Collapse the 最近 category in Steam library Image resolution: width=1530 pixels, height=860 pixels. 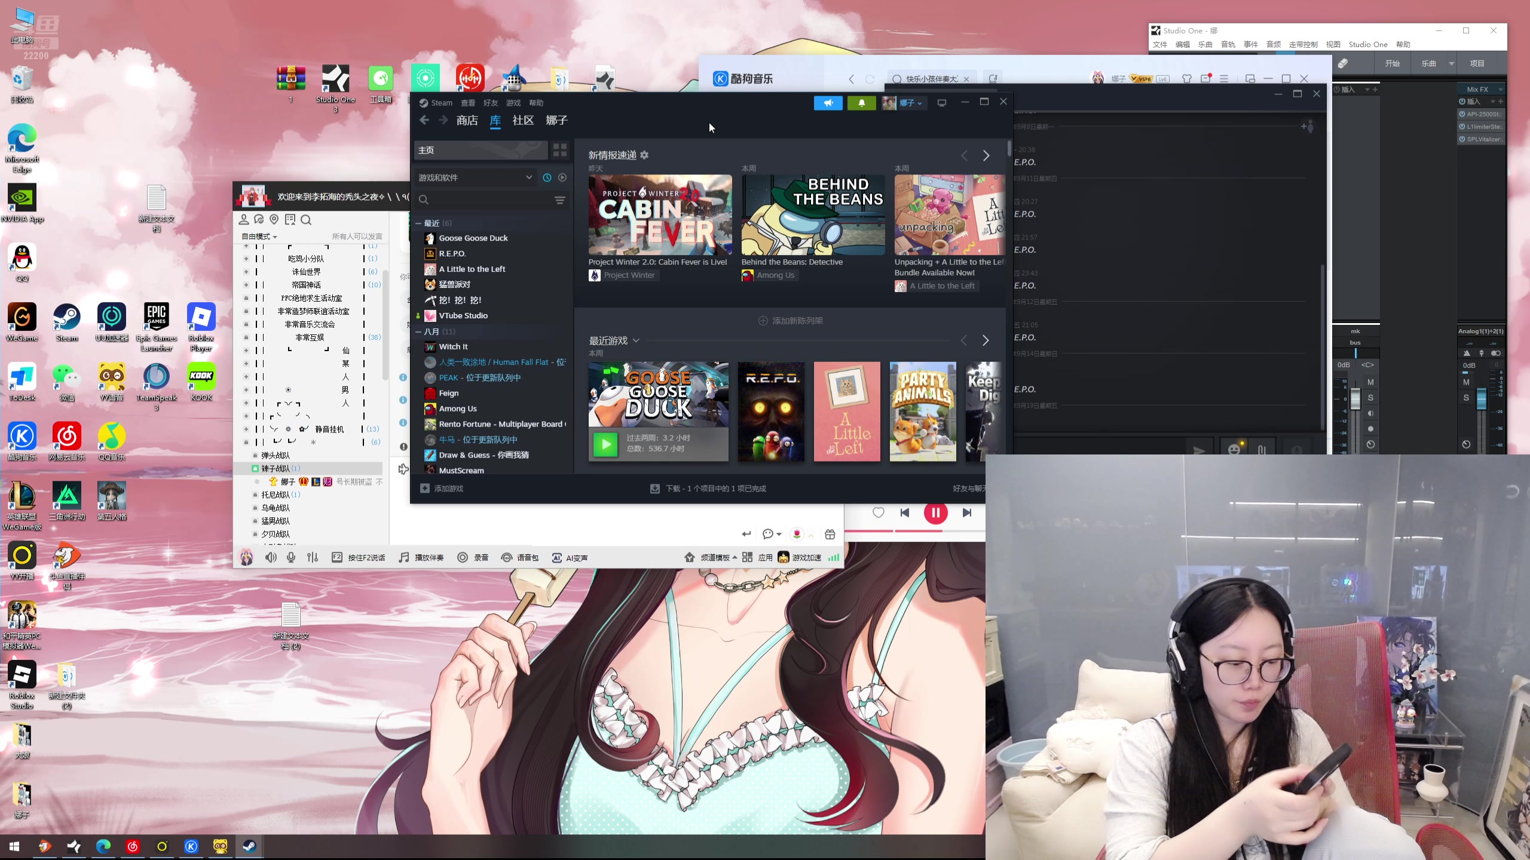click(x=418, y=223)
